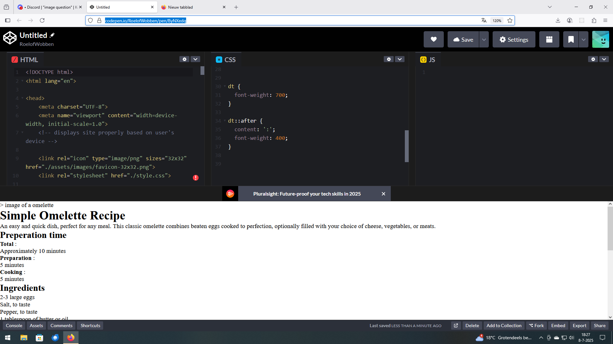Open JS editor settings gear
The height and width of the screenshot is (344, 613).
point(593,59)
